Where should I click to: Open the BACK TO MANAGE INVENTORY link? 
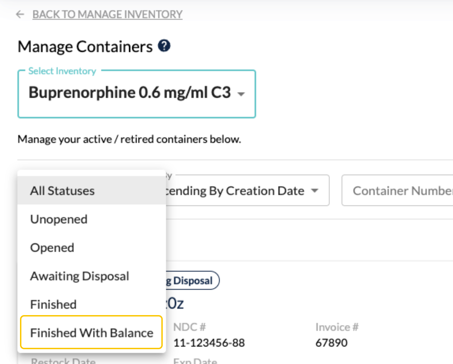107,14
